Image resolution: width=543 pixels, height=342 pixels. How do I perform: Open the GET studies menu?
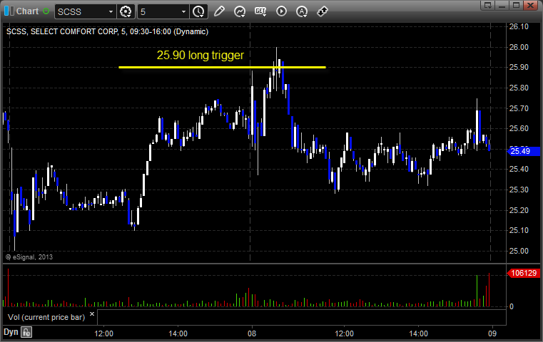pyautogui.click(x=260, y=11)
